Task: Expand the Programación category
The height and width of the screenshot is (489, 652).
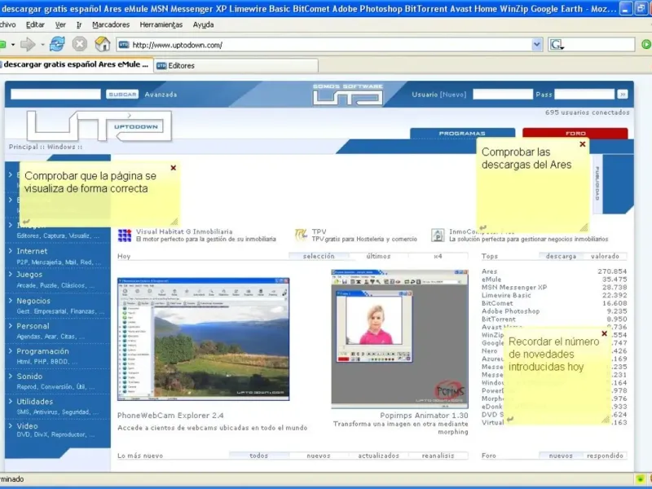Action: click(42, 351)
